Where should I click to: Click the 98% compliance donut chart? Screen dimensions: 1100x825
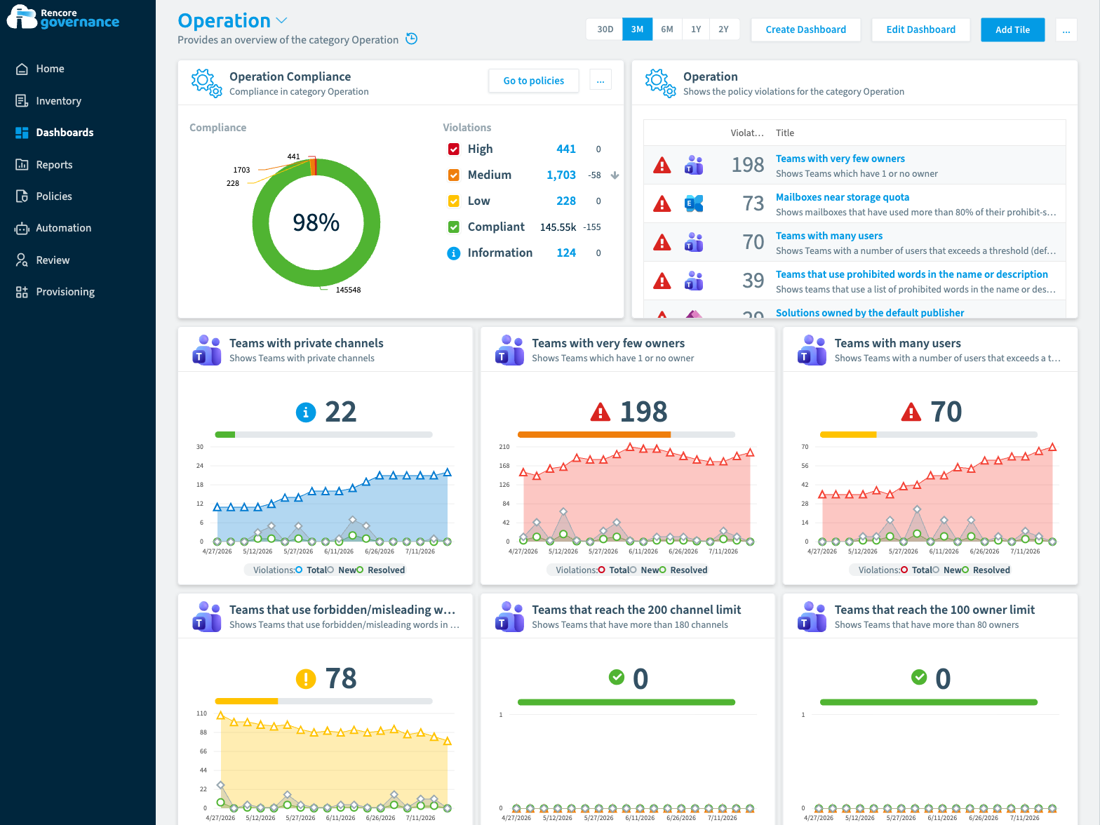[x=316, y=222]
